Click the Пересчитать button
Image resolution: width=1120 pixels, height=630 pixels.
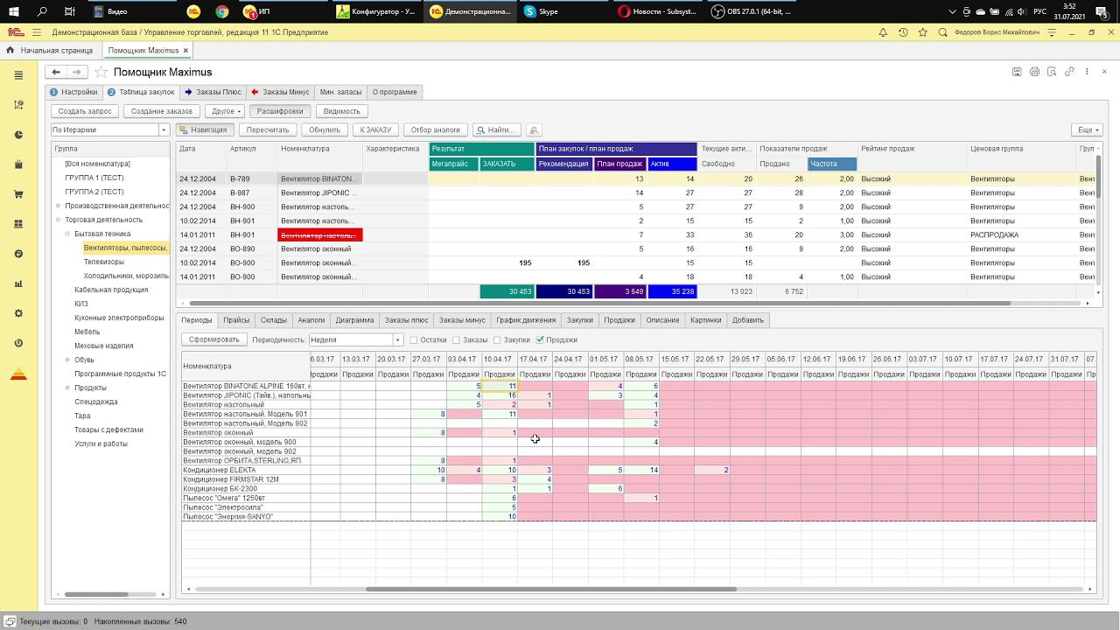(x=268, y=129)
